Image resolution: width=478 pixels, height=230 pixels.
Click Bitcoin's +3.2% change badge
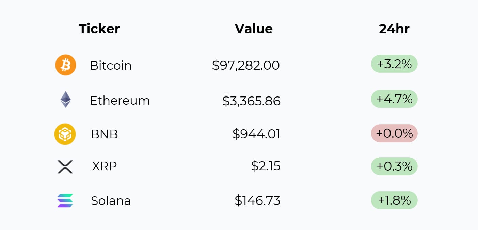point(394,64)
